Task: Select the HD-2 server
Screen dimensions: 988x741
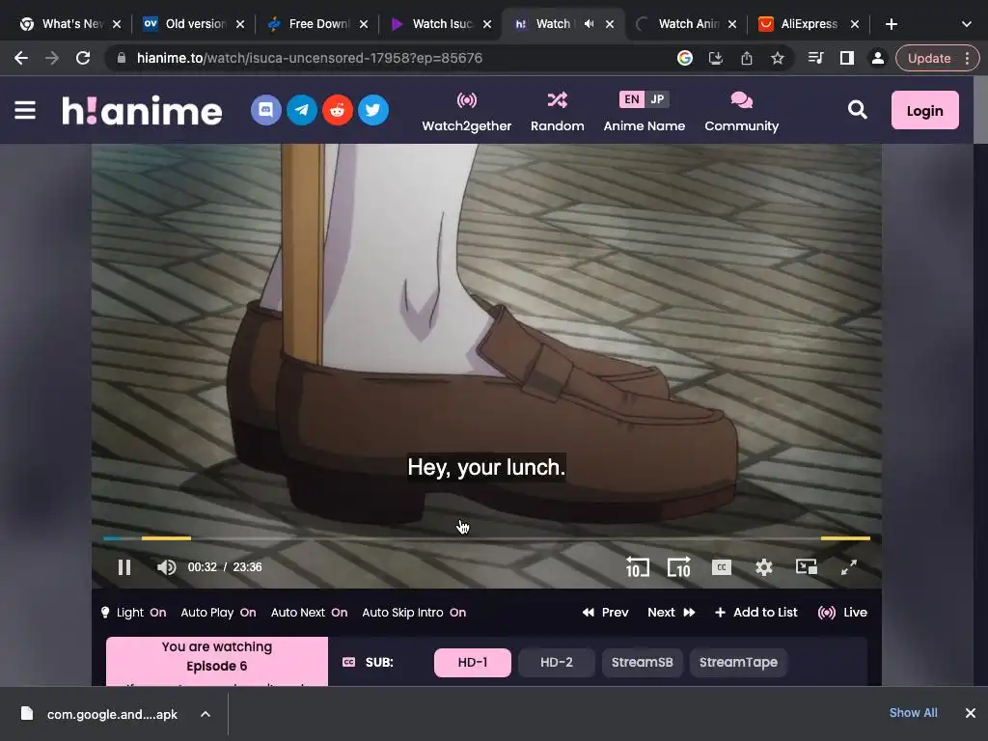Action: 557,663
